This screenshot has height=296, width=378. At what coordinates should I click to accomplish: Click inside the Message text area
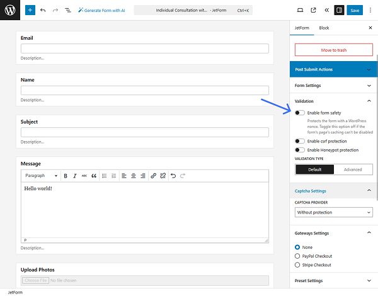pyautogui.click(x=145, y=210)
